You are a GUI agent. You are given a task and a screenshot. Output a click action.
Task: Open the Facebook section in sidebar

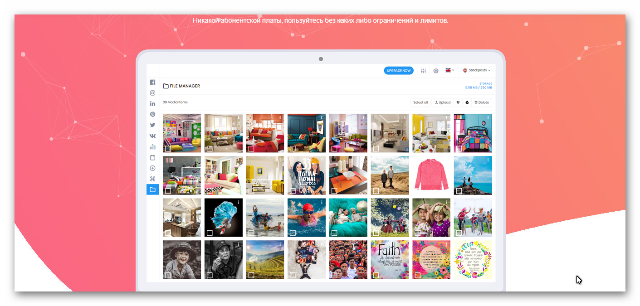click(x=152, y=83)
